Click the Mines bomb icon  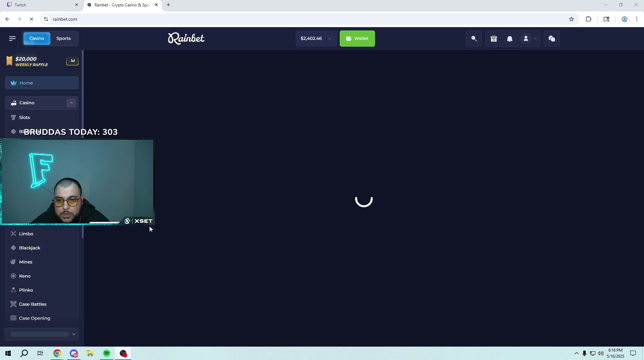(13, 262)
